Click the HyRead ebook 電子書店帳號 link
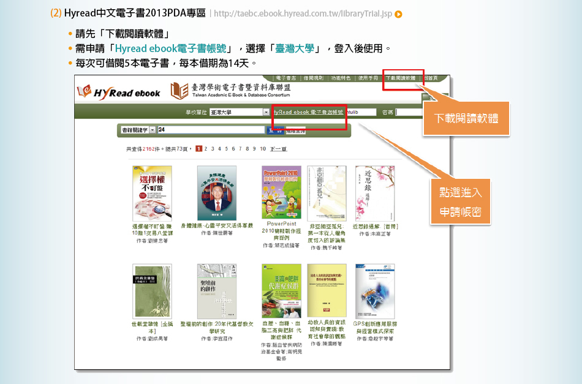This screenshot has height=384, width=582. click(308, 112)
